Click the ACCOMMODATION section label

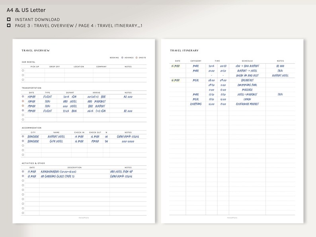[31, 128]
